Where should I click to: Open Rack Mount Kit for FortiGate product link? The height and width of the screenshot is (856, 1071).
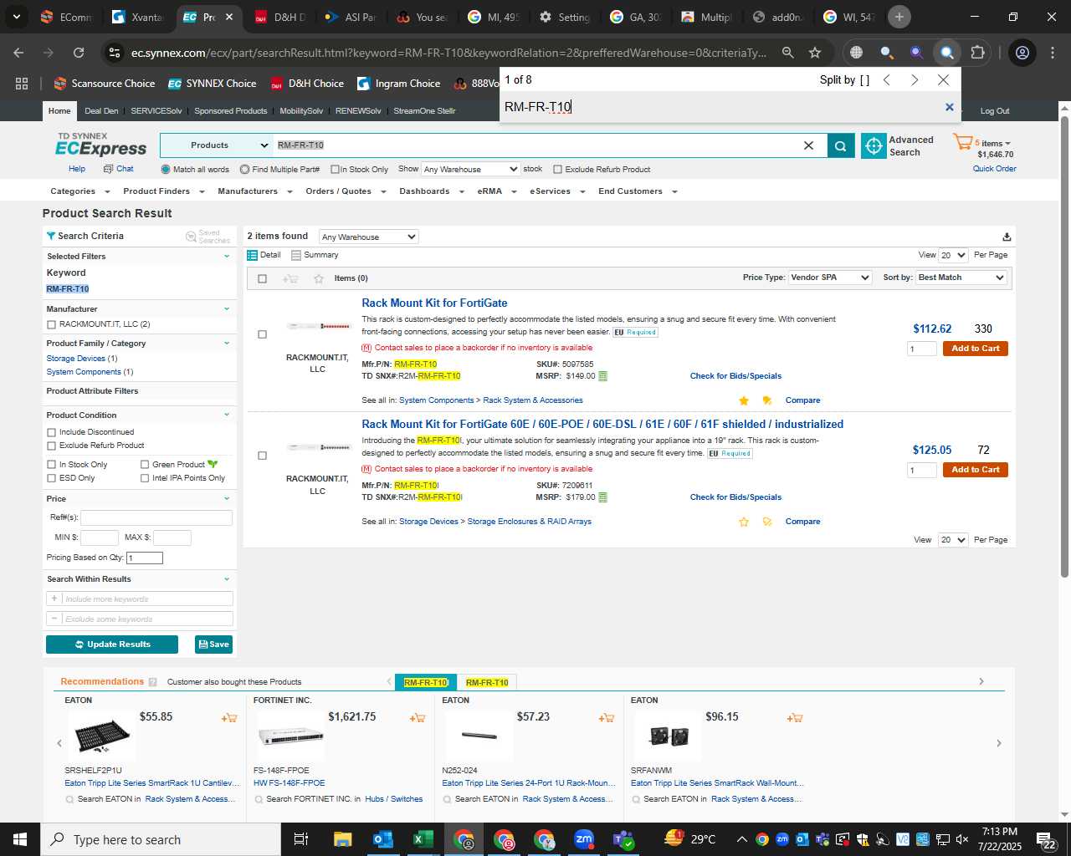click(434, 303)
